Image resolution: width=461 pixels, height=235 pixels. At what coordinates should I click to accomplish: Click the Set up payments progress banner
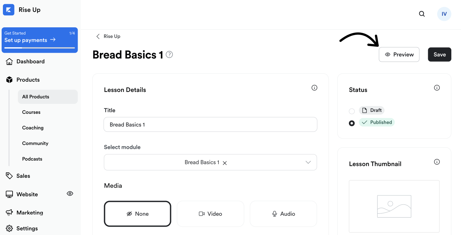40,40
